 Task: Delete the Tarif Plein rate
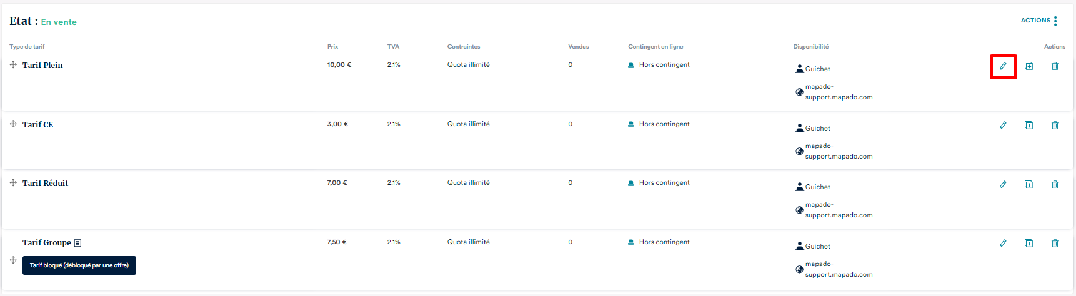point(1055,66)
